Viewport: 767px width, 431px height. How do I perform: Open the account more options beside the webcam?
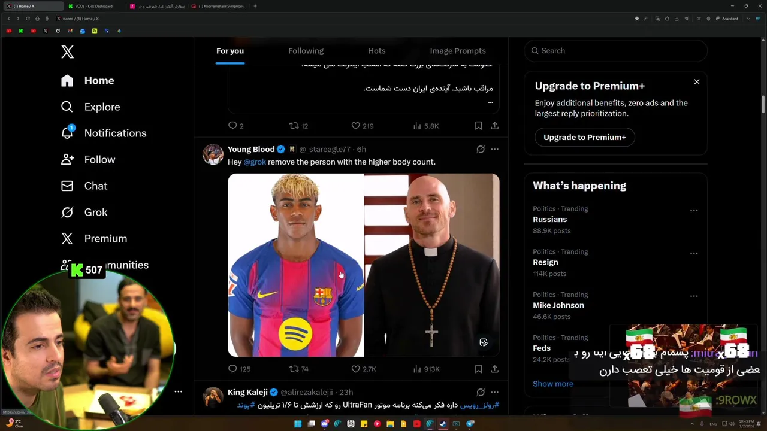click(178, 391)
